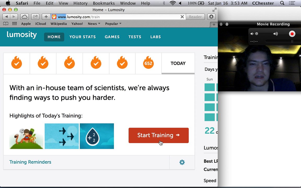
Task: Go to Lumosity HOME tab
Action: (x=54, y=37)
